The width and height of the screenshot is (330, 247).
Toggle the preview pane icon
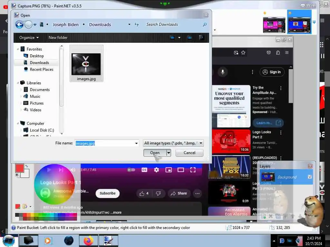(x=189, y=38)
